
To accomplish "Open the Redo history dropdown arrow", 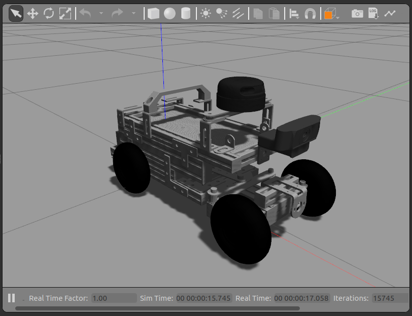I will pos(133,13).
